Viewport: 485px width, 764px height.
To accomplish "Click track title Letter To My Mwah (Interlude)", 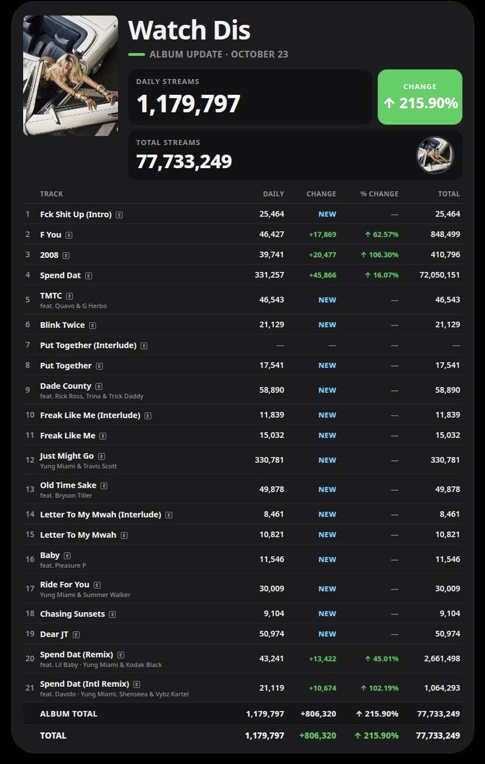I will [101, 514].
